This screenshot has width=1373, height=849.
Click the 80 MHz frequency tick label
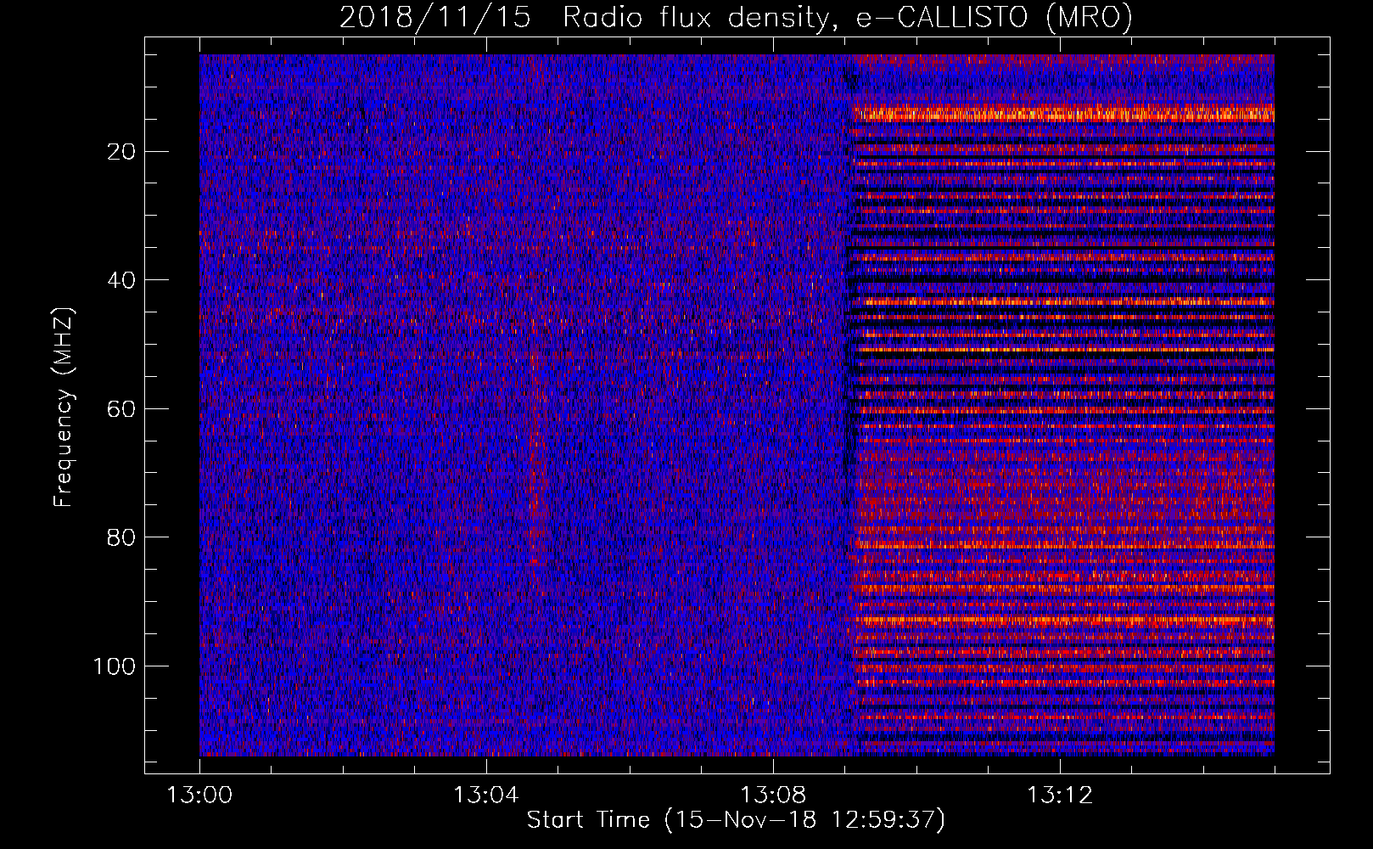pyautogui.click(x=122, y=537)
